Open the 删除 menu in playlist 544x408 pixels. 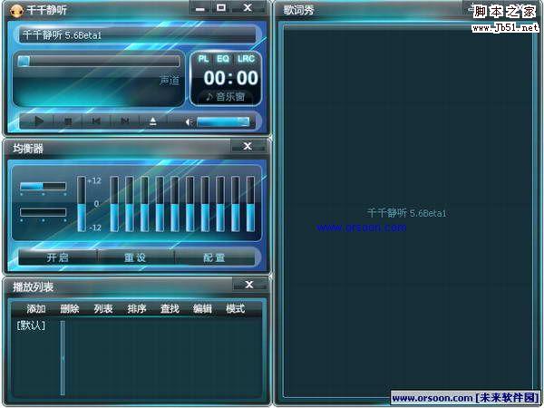coord(70,309)
